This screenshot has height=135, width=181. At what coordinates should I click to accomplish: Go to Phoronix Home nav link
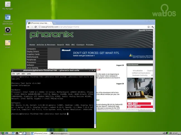point(32,45)
